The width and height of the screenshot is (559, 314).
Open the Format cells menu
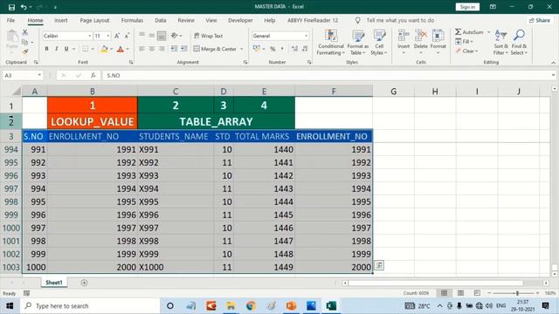click(438, 43)
